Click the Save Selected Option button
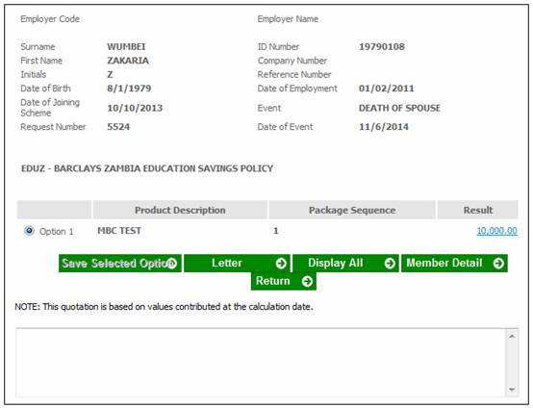The height and width of the screenshot is (408, 533). click(120, 263)
